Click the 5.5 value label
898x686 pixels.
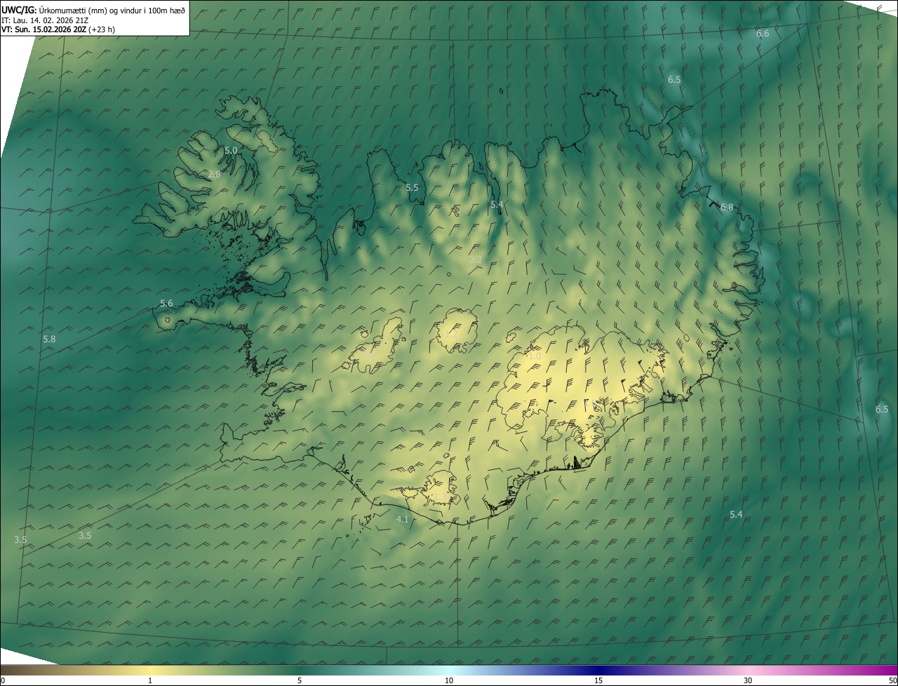tap(412, 187)
